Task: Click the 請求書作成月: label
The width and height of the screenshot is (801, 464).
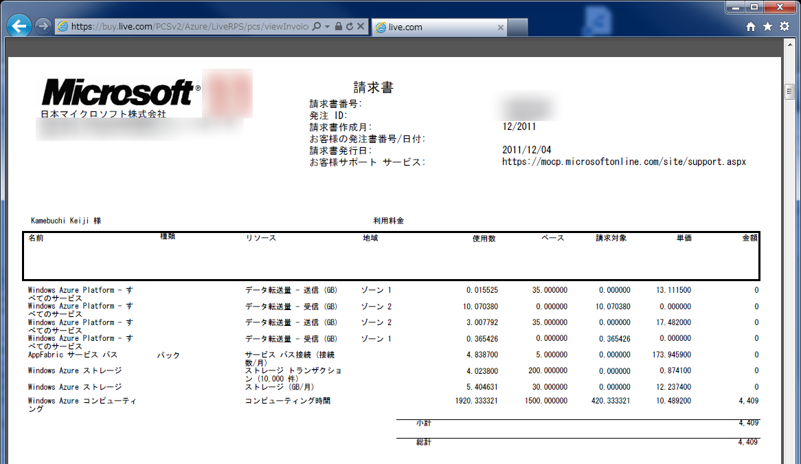Action: coord(341,127)
